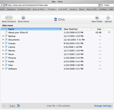Click the Movies folder icon

point(6,50)
